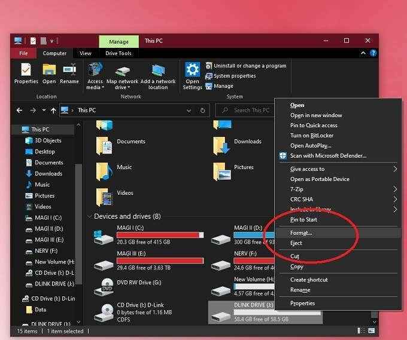This screenshot has height=340, width=407.
Task: Open the File tab
Action: [x=23, y=53]
